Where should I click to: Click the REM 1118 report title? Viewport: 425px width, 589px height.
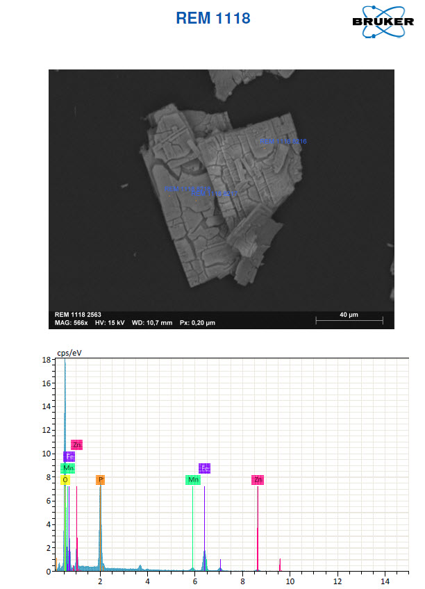[x=212, y=19]
